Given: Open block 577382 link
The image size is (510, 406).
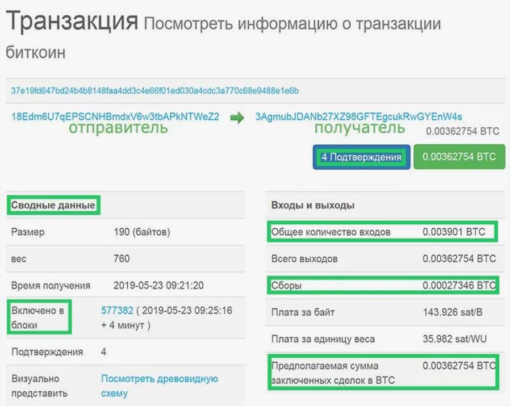Looking at the screenshot, I should 117,311.
